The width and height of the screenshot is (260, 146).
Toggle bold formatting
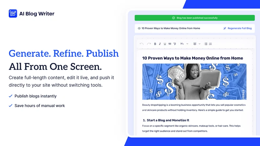point(155,44)
